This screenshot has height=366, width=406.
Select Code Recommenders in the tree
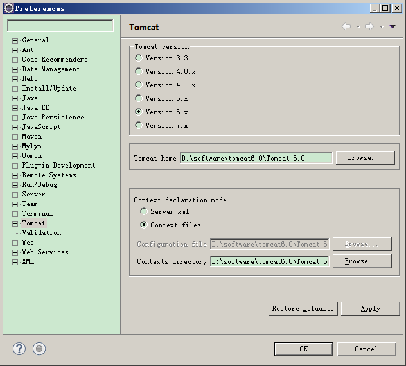(x=55, y=59)
